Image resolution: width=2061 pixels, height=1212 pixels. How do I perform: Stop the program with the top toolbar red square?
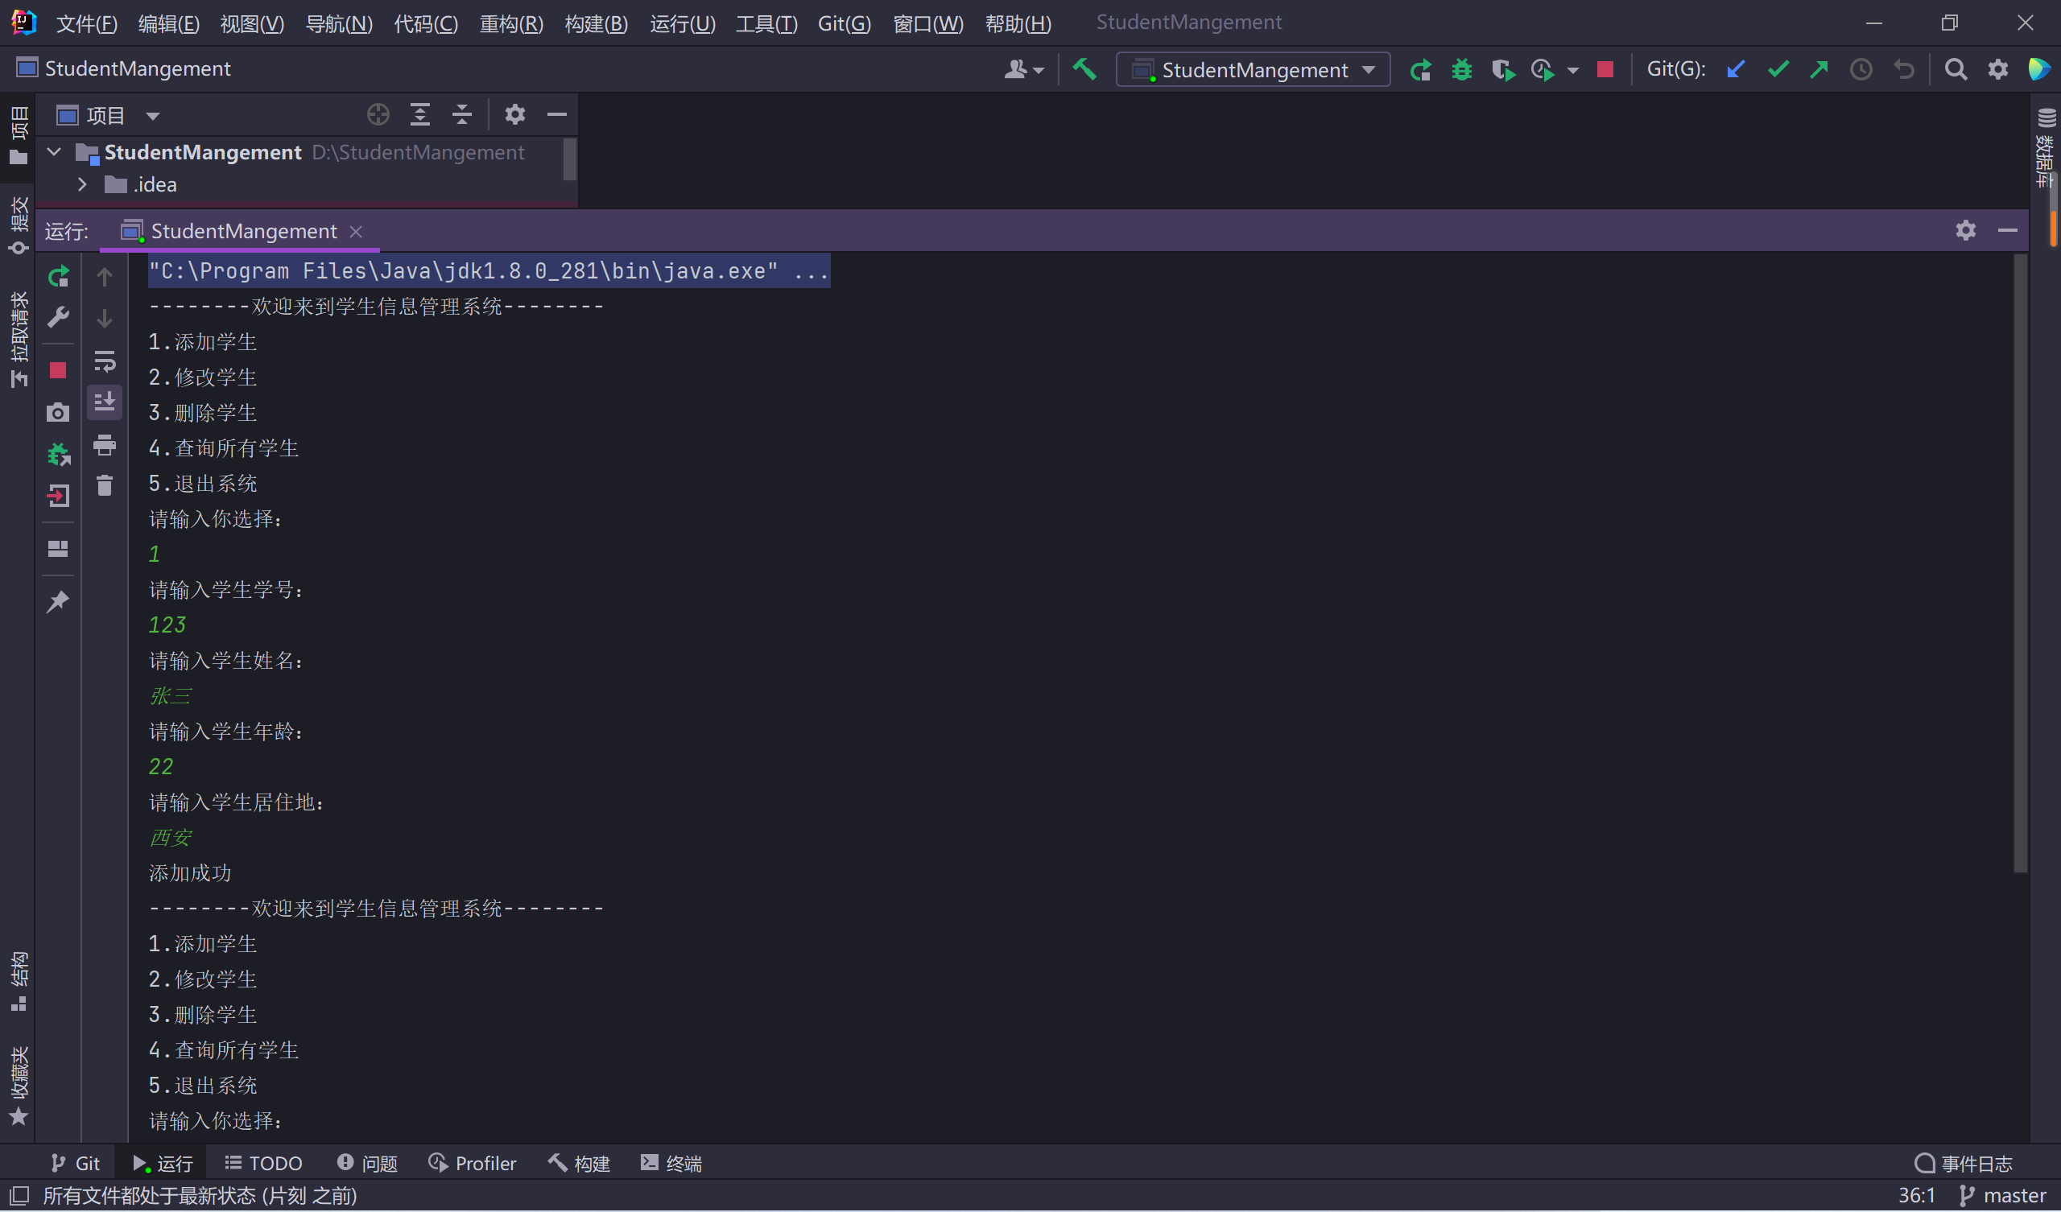[x=1605, y=69]
